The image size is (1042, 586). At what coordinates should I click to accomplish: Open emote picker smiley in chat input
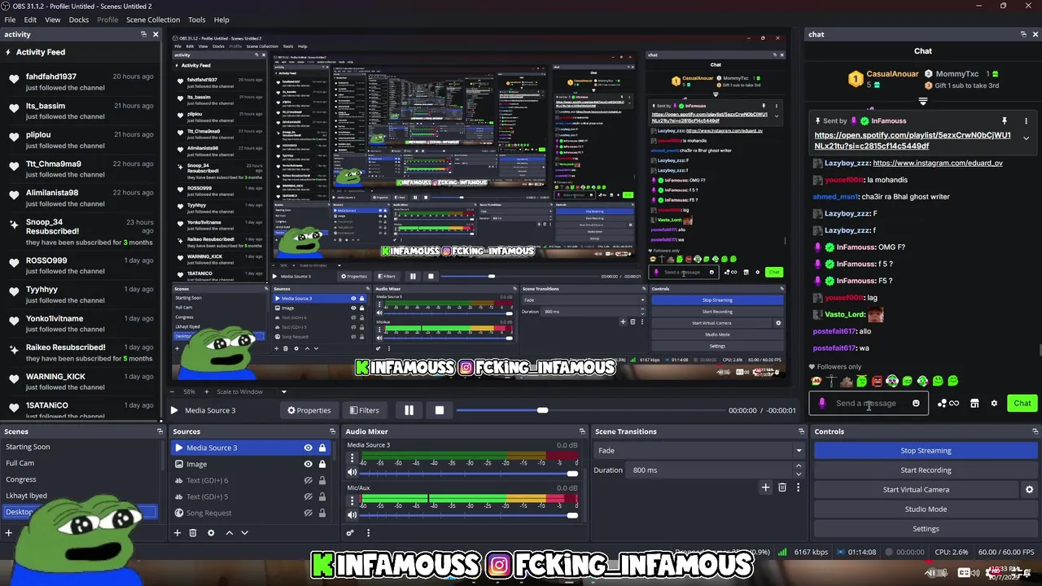[x=916, y=403]
